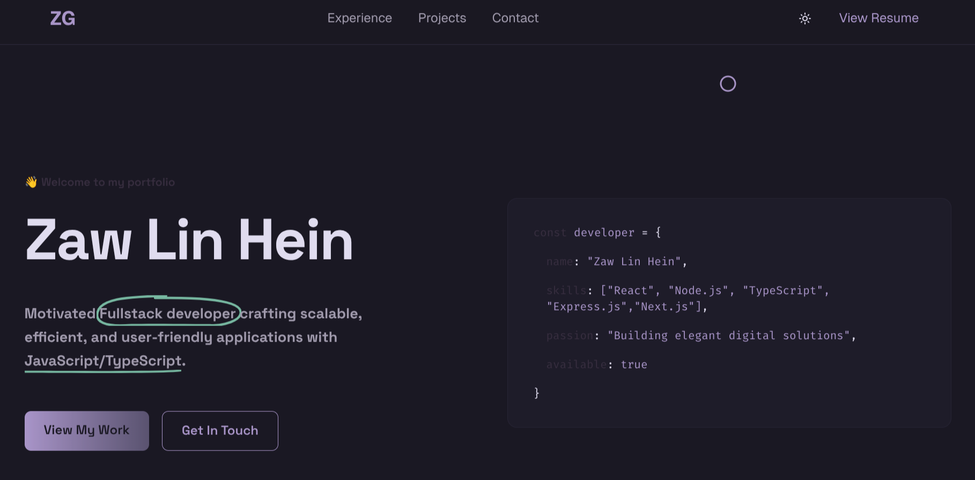
Task: Click the available: true code line
Action: tap(596, 365)
